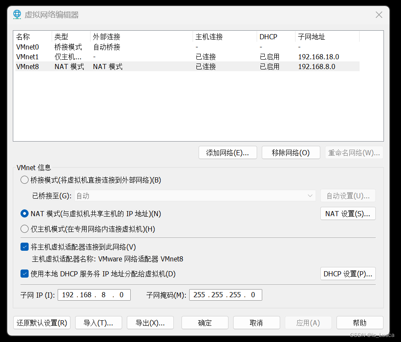Click the 子网地址 column header
Viewport: 401px width, 342px height.
tap(328, 37)
